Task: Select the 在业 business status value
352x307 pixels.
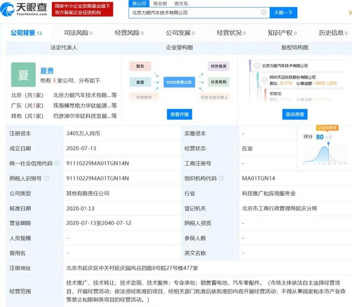Action: pos(247,148)
